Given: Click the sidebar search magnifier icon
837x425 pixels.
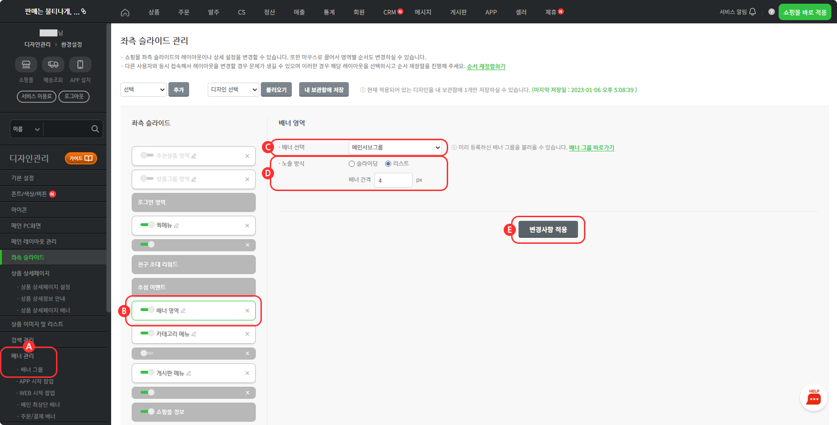Looking at the screenshot, I should pos(95,129).
